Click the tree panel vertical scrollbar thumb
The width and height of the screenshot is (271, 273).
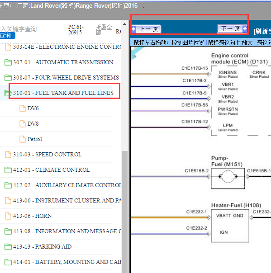click(124, 212)
